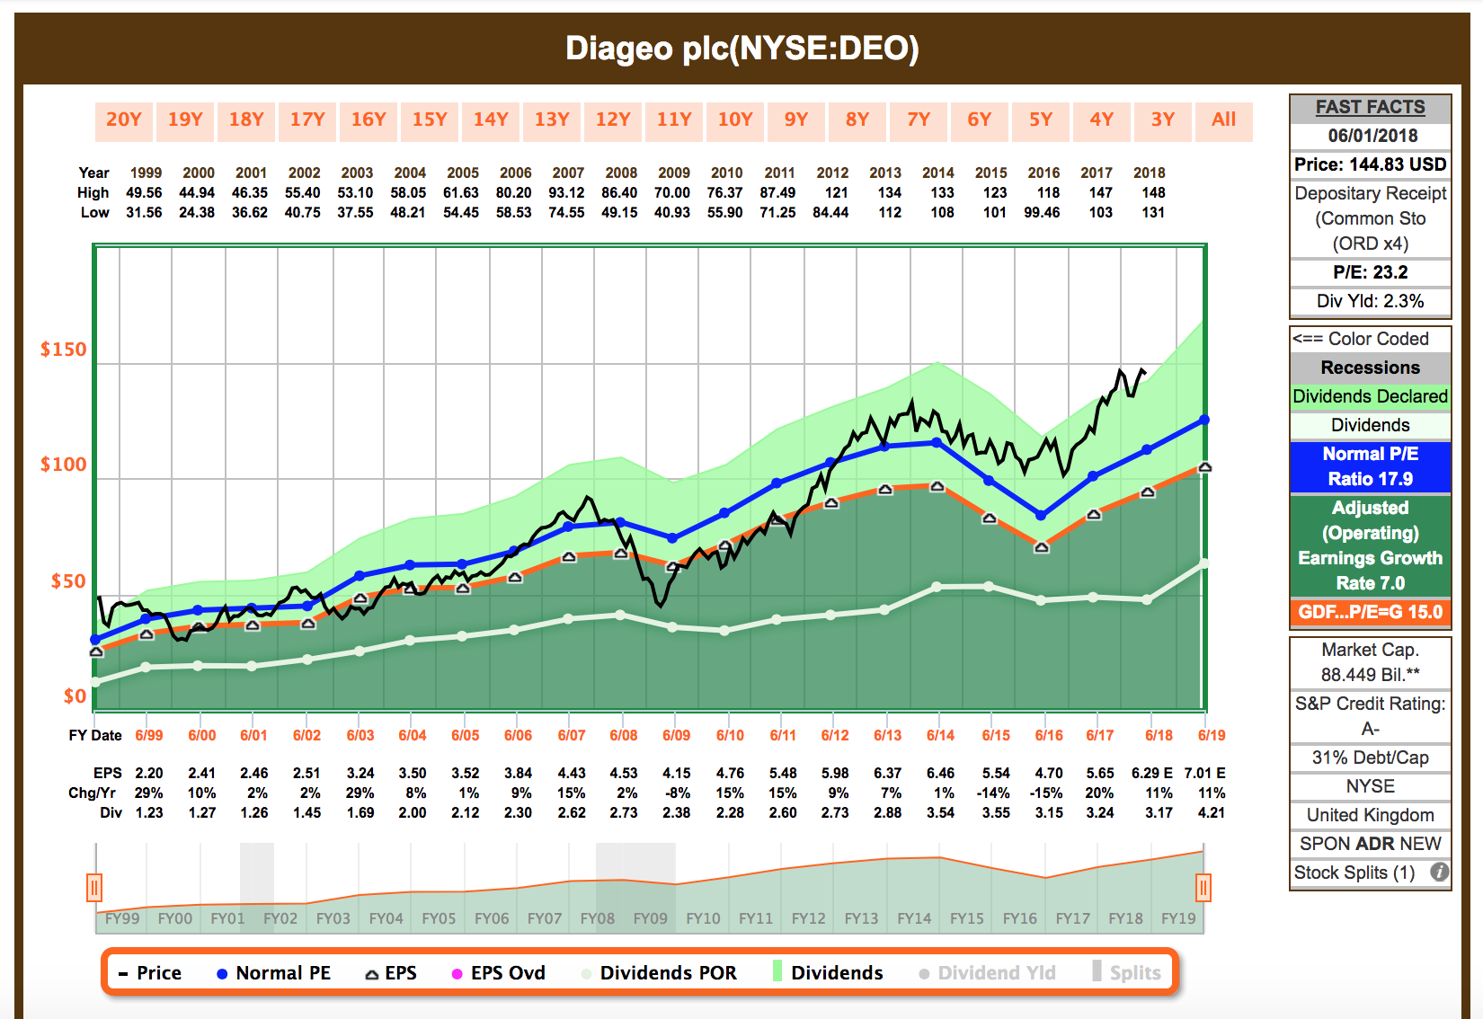
Task: Toggle the Dividends Declared shading
Action: [1370, 396]
